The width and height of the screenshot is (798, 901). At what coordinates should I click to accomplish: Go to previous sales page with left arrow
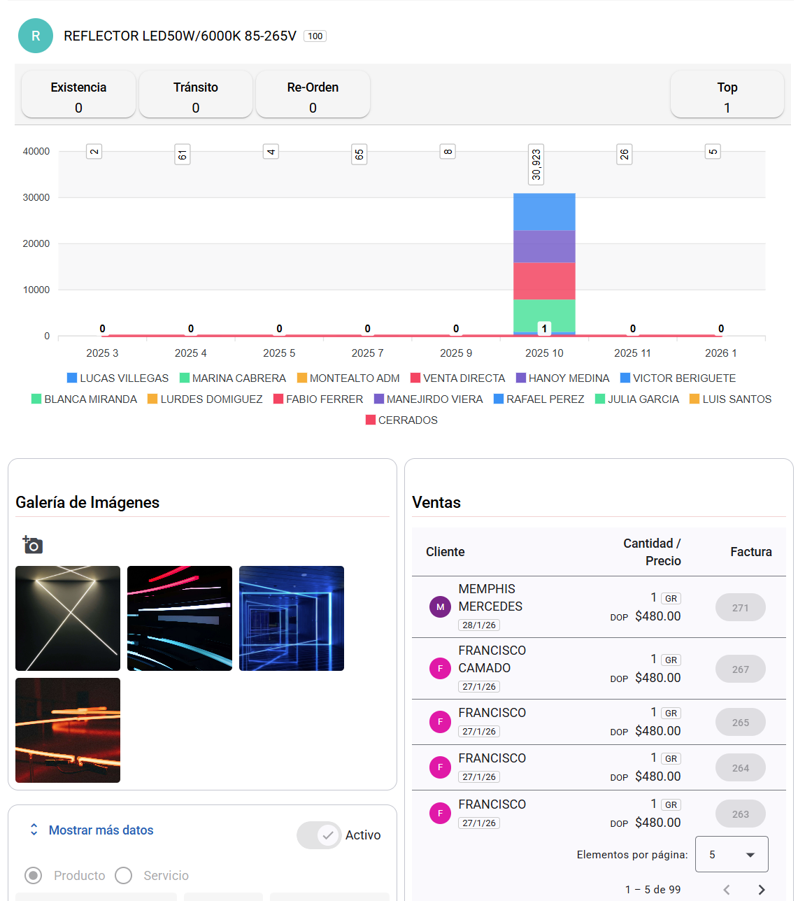click(x=727, y=889)
